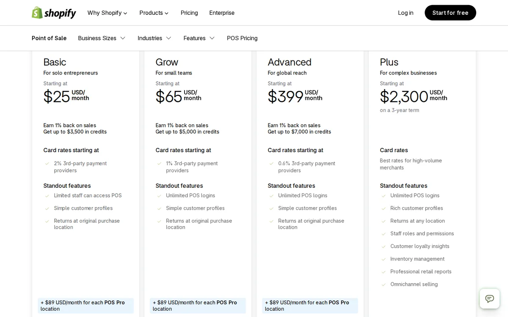Click 'For small teams' subtitle
This screenshot has height=317, width=508.
(x=174, y=73)
